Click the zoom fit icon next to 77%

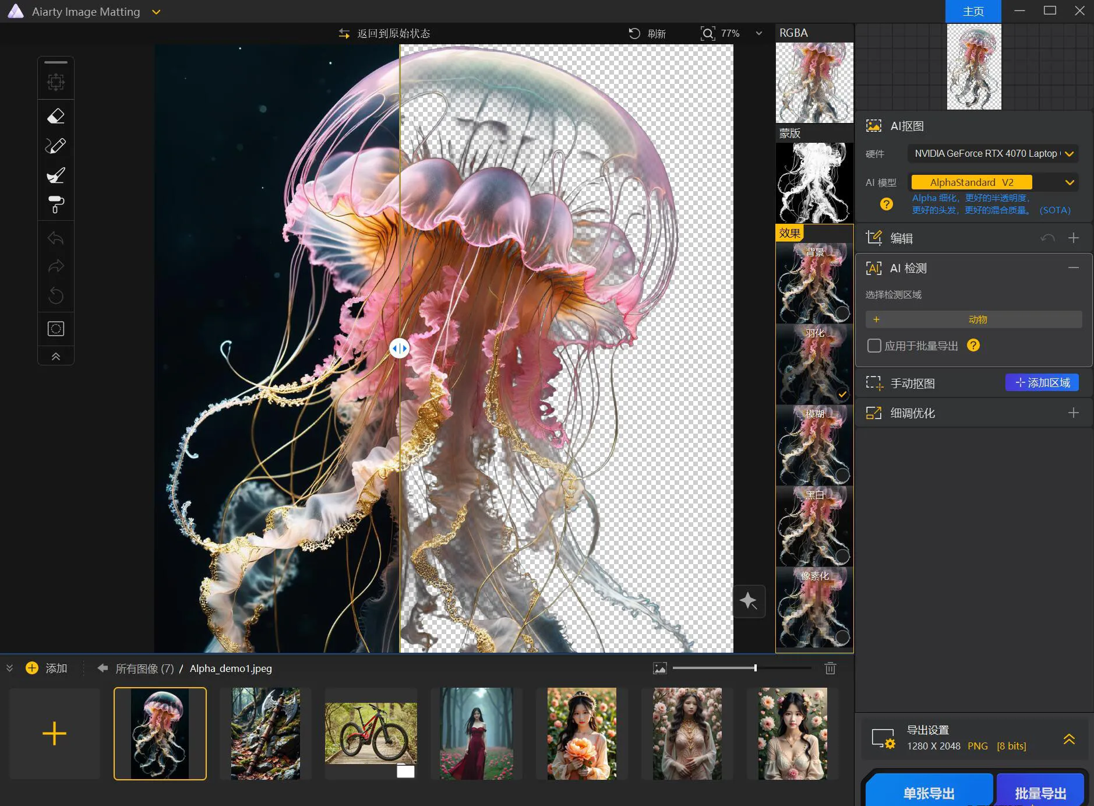click(x=707, y=33)
